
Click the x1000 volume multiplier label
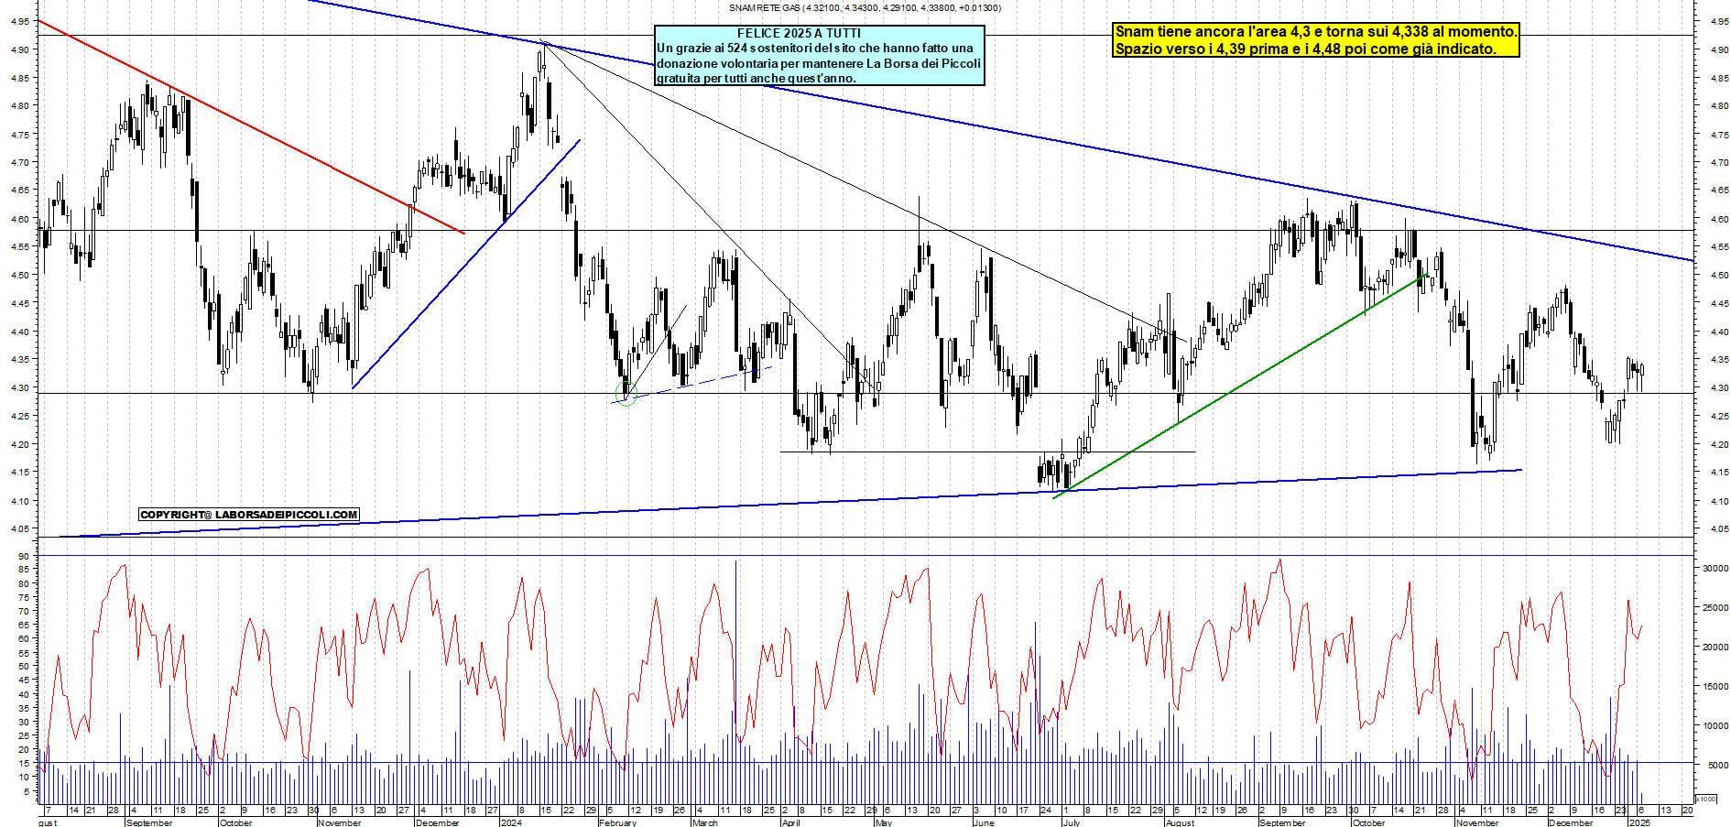coord(1706,799)
